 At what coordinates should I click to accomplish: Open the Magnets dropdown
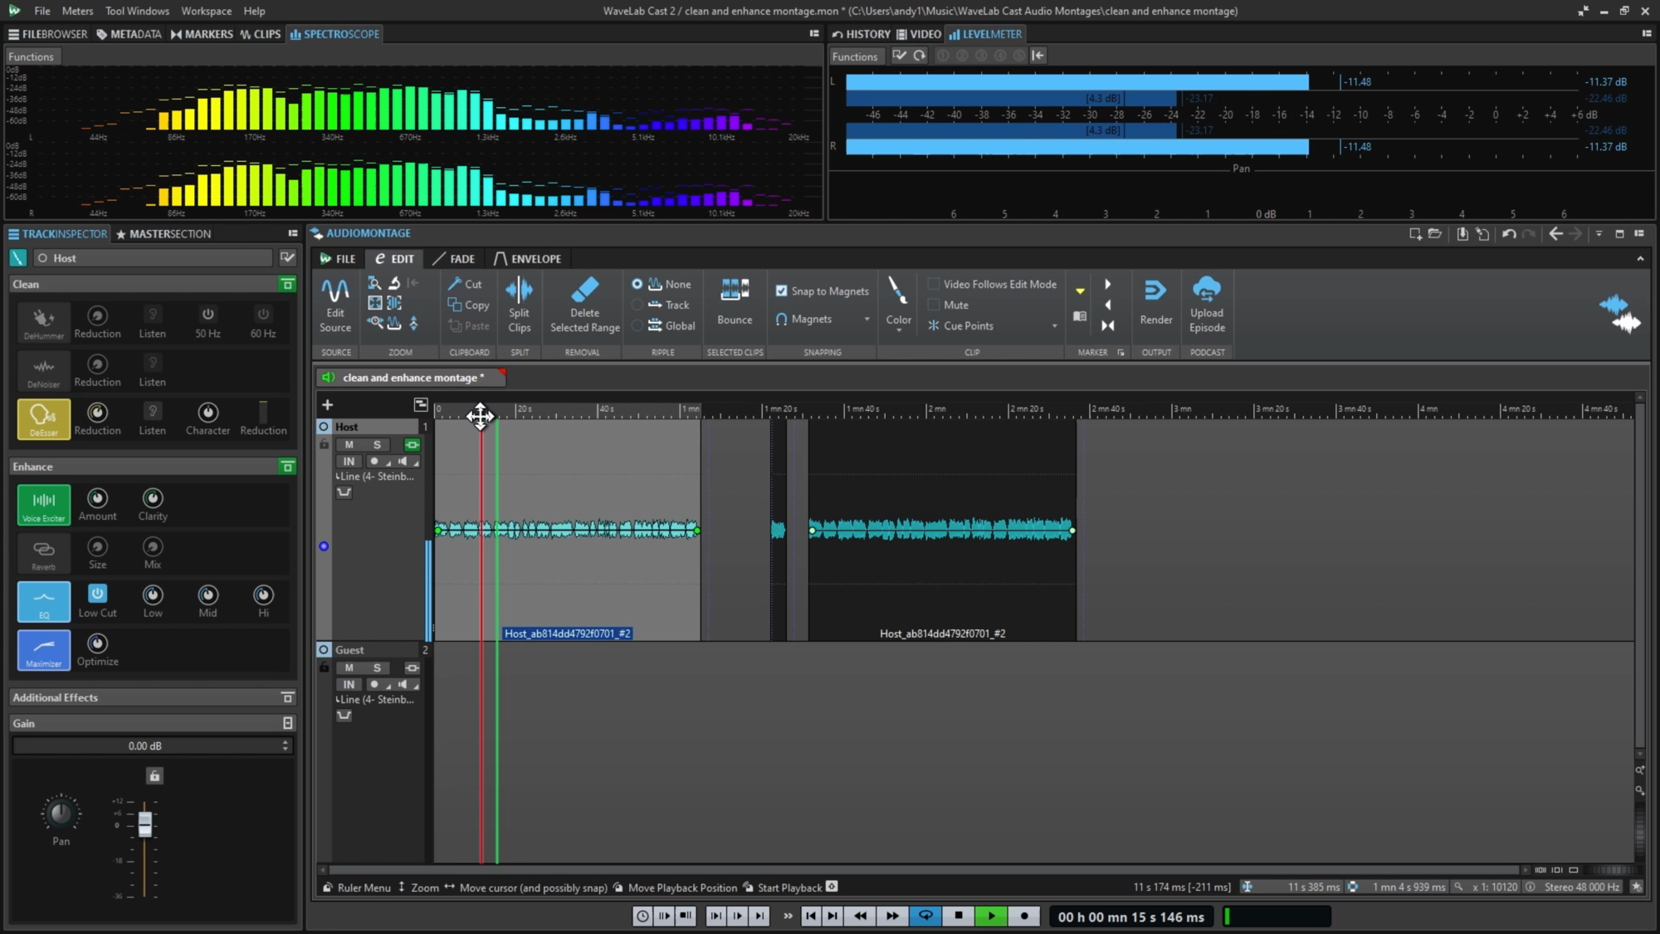point(867,319)
